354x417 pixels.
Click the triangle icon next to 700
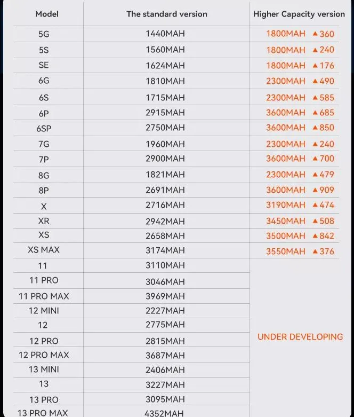click(x=315, y=159)
